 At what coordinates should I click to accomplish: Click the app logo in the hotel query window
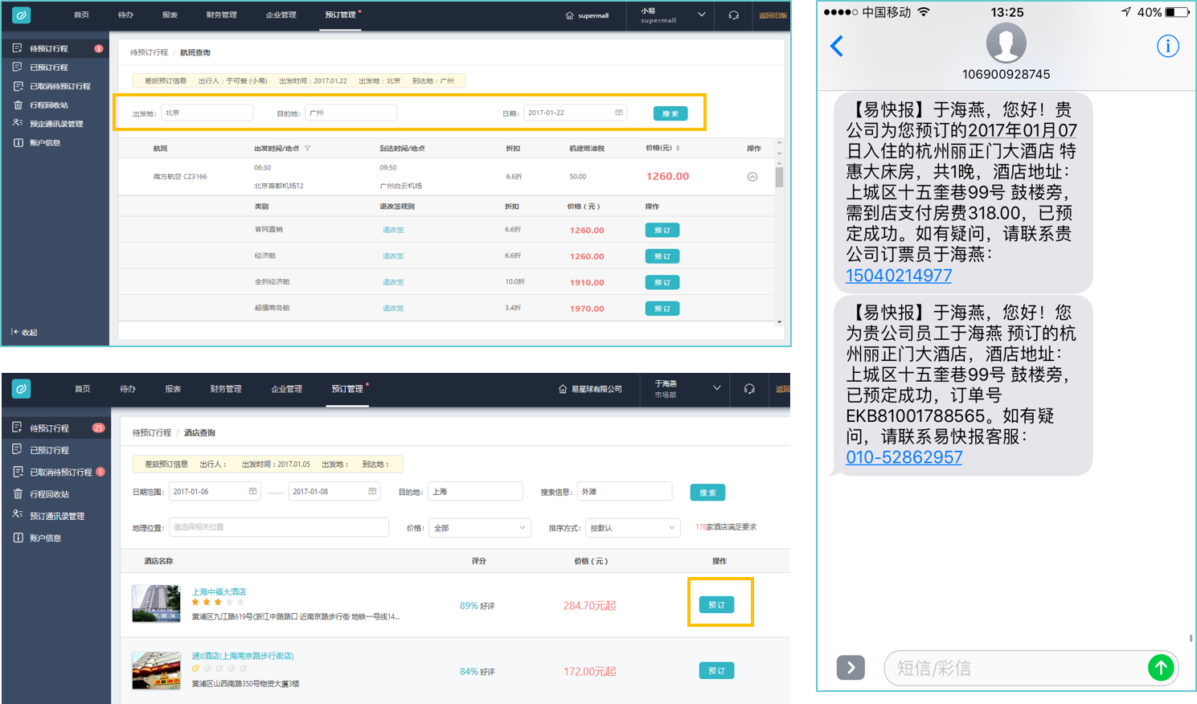coord(21,389)
